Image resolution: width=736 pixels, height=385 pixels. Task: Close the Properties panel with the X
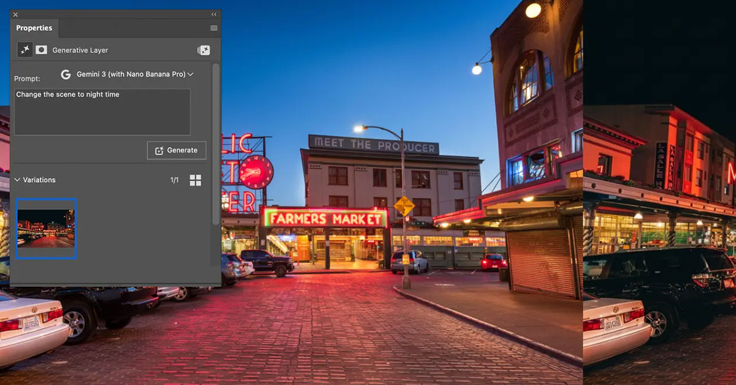[15, 14]
